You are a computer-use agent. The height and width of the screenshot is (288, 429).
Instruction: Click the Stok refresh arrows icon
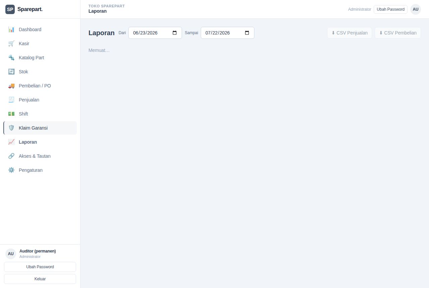click(11, 72)
